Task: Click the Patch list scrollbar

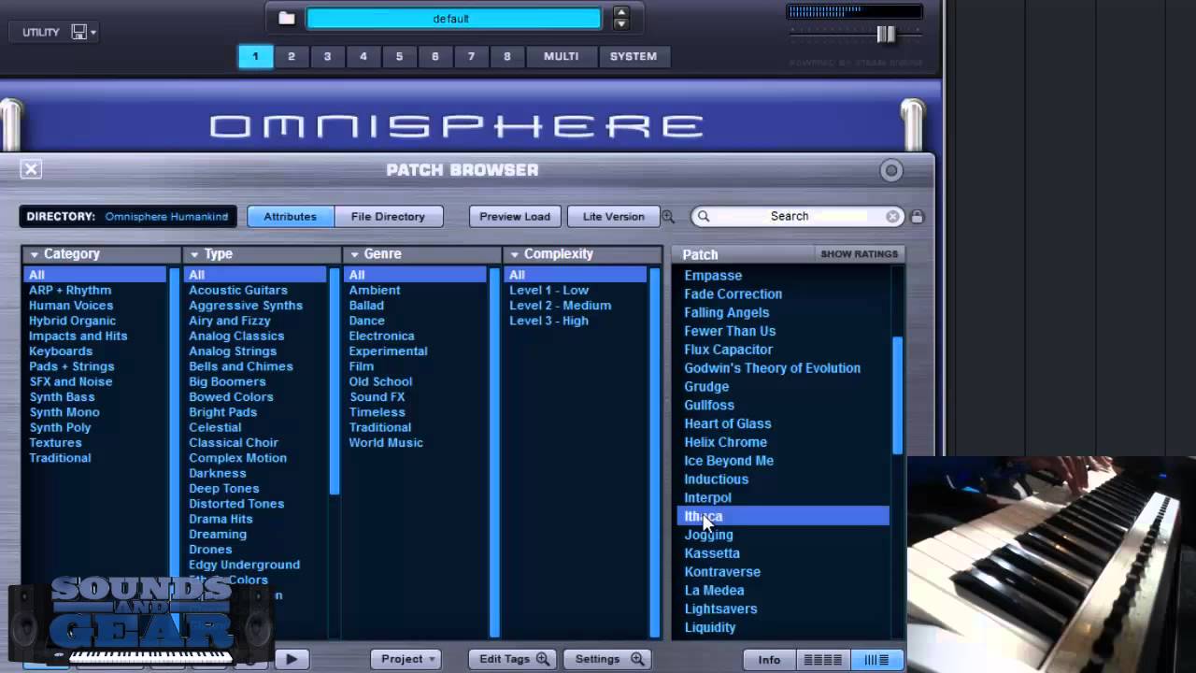Action: (x=898, y=394)
